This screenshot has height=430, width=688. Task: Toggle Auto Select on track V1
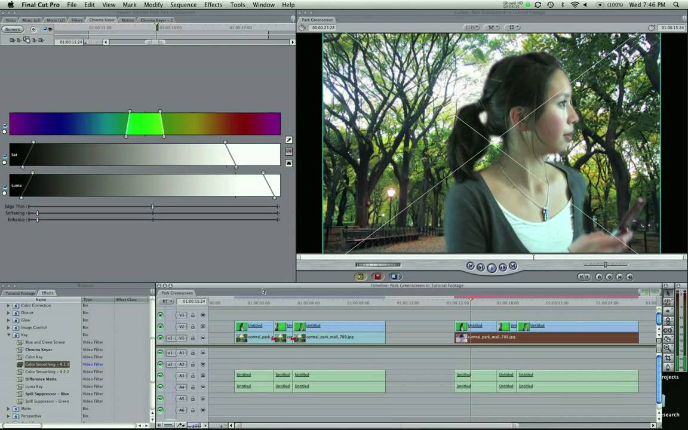(202, 338)
